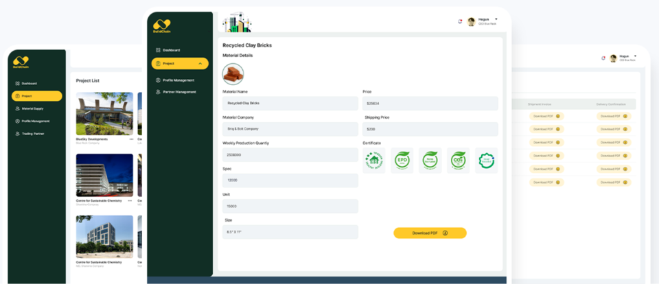The image size is (659, 291).
Task: Click the Unit input field
Action: click(290, 206)
